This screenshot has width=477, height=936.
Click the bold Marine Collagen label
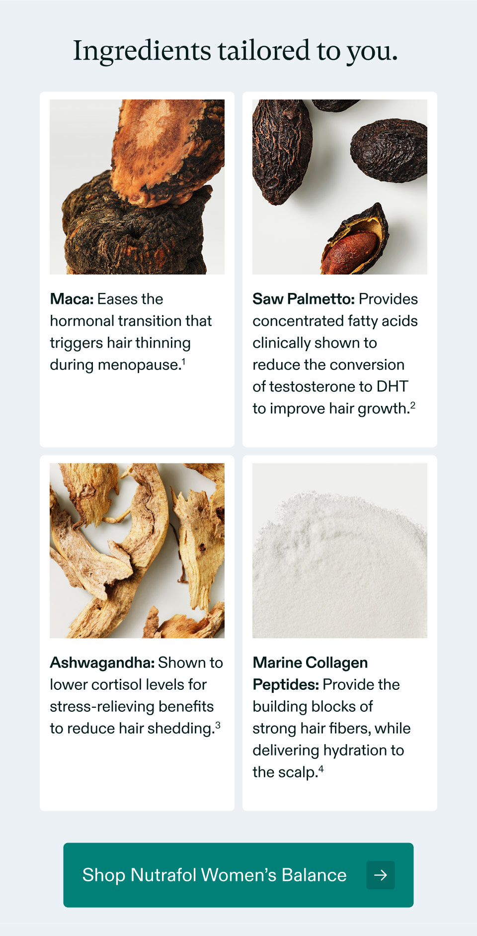click(x=310, y=663)
